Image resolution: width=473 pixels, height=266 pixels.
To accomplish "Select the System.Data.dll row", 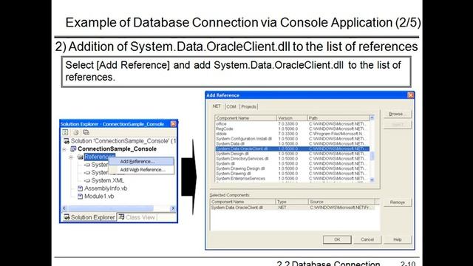I will tap(293, 144).
